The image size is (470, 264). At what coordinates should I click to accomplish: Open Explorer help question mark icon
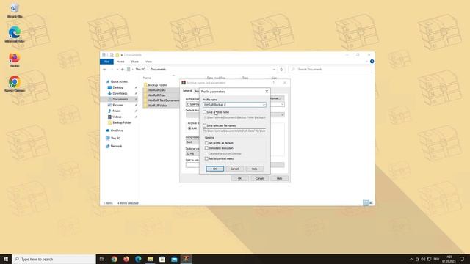coord(372,62)
